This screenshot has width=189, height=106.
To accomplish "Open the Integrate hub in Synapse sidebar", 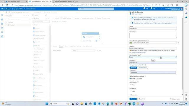I will (x=2, y=28).
